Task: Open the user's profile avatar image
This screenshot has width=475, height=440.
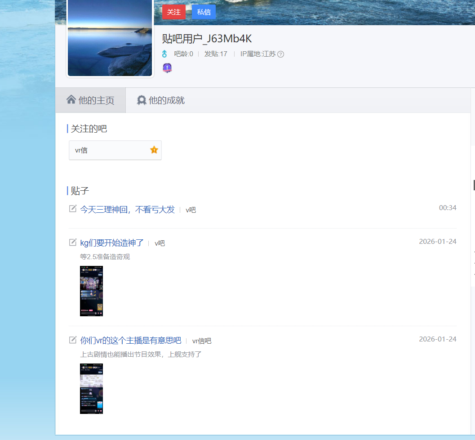Action: [x=110, y=38]
